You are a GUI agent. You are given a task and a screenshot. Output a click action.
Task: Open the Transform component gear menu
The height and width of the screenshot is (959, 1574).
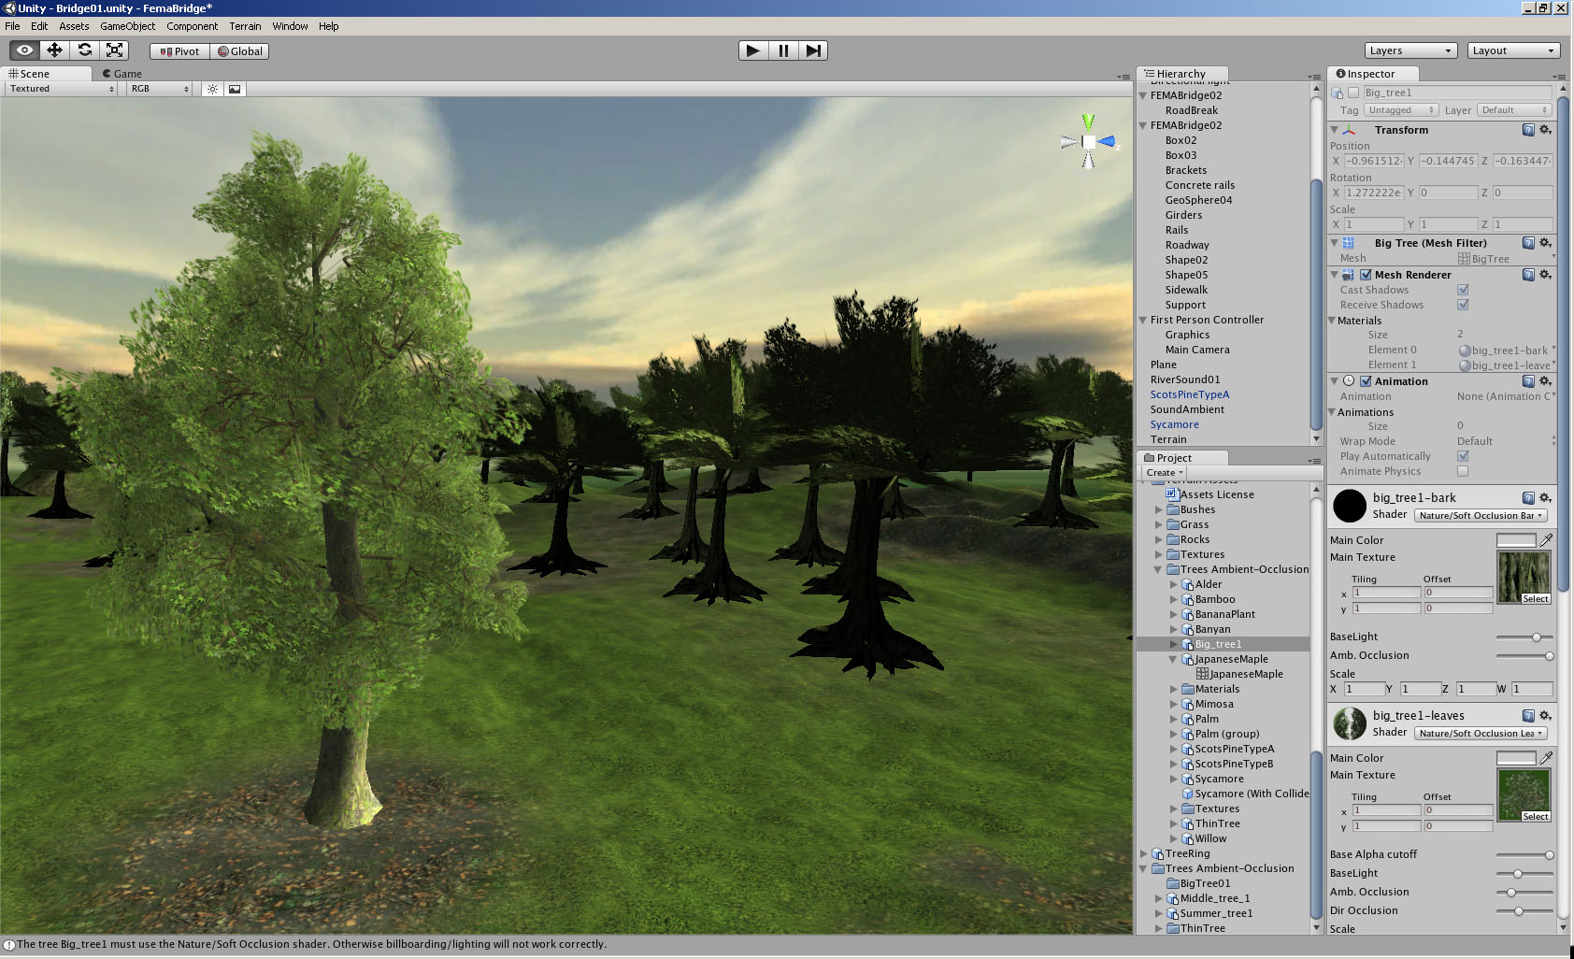pos(1547,130)
